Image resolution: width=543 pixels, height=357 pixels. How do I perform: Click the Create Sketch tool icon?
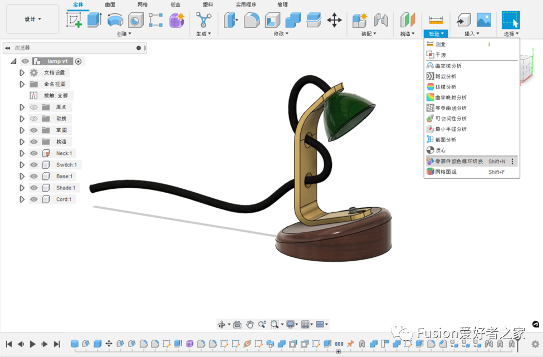pyautogui.click(x=74, y=20)
